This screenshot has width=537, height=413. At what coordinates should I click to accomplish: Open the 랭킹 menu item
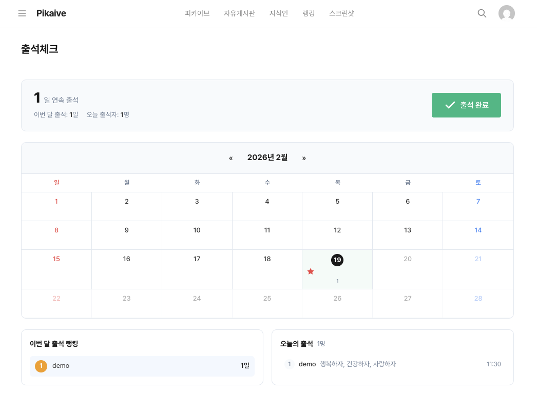[x=309, y=13]
